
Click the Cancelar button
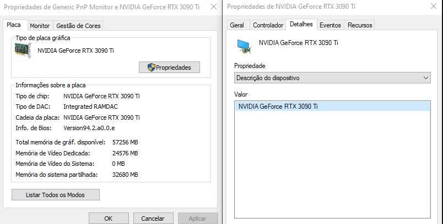(153, 218)
